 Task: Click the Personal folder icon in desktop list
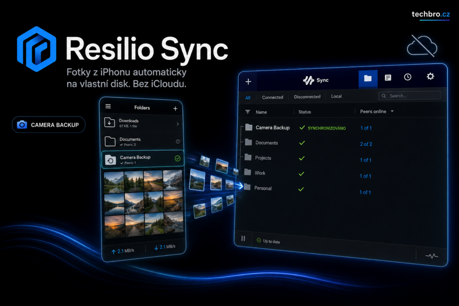pos(247,187)
